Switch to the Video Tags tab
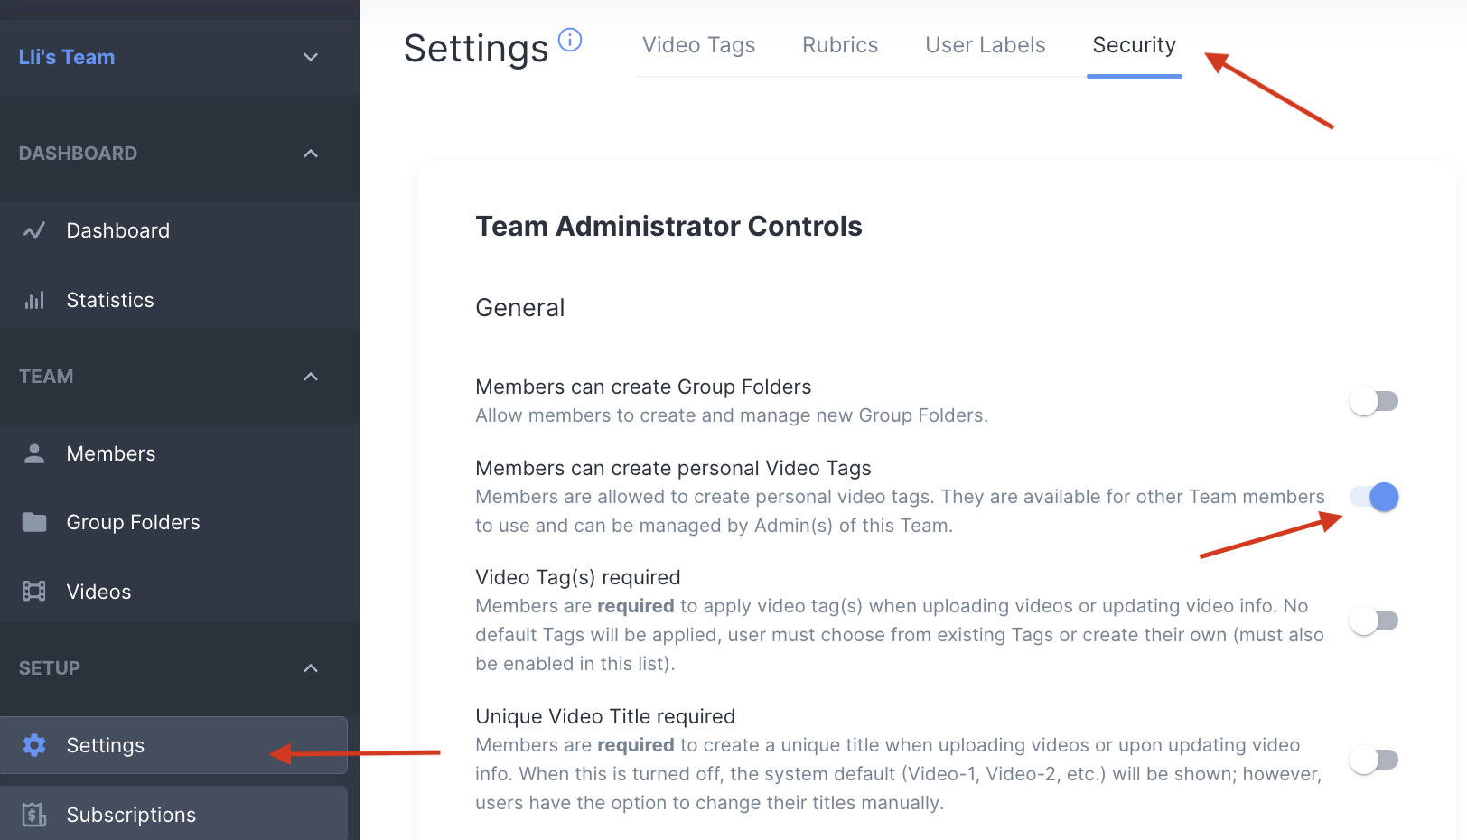 (698, 45)
